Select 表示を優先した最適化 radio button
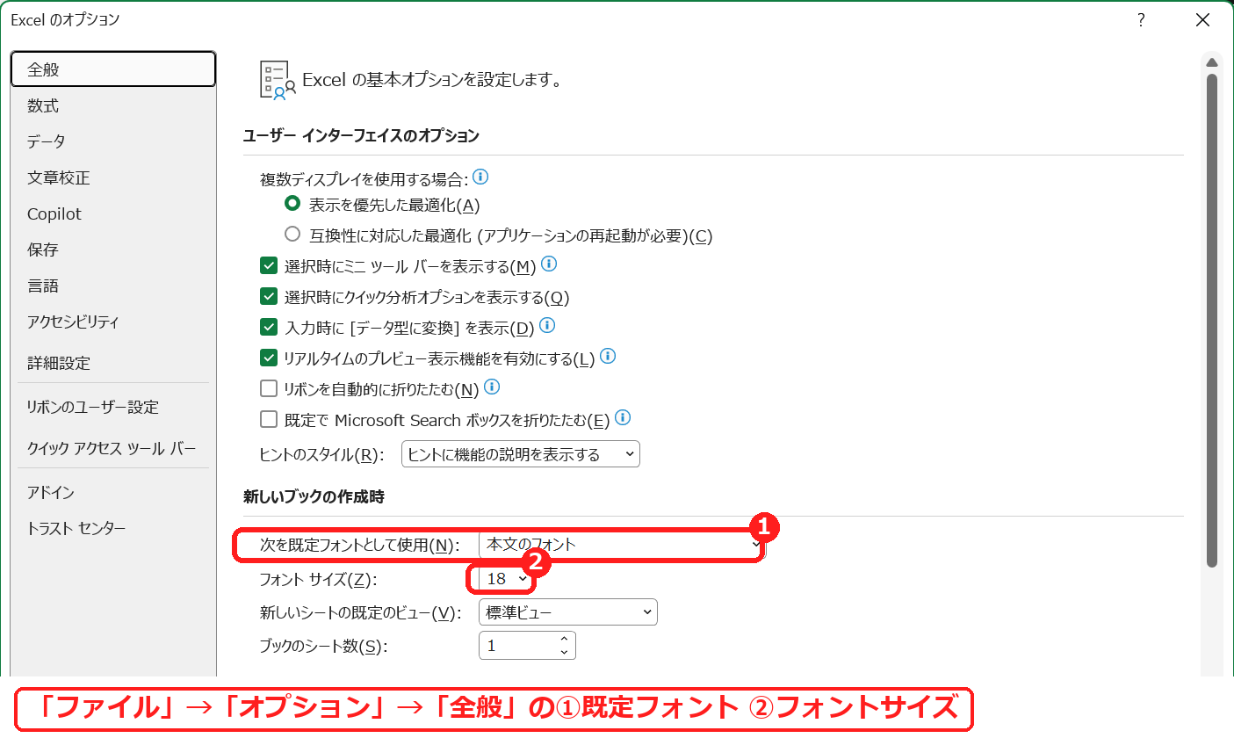Viewport: 1234px width, 738px height. tap(292, 204)
